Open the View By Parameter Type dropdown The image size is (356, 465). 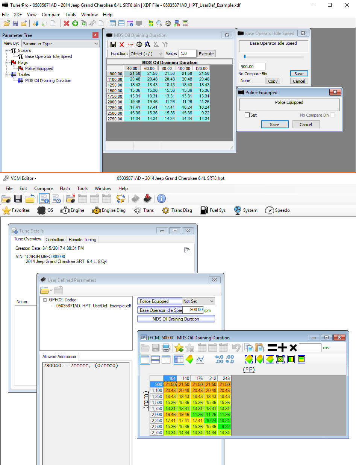click(x=60, y=44)
